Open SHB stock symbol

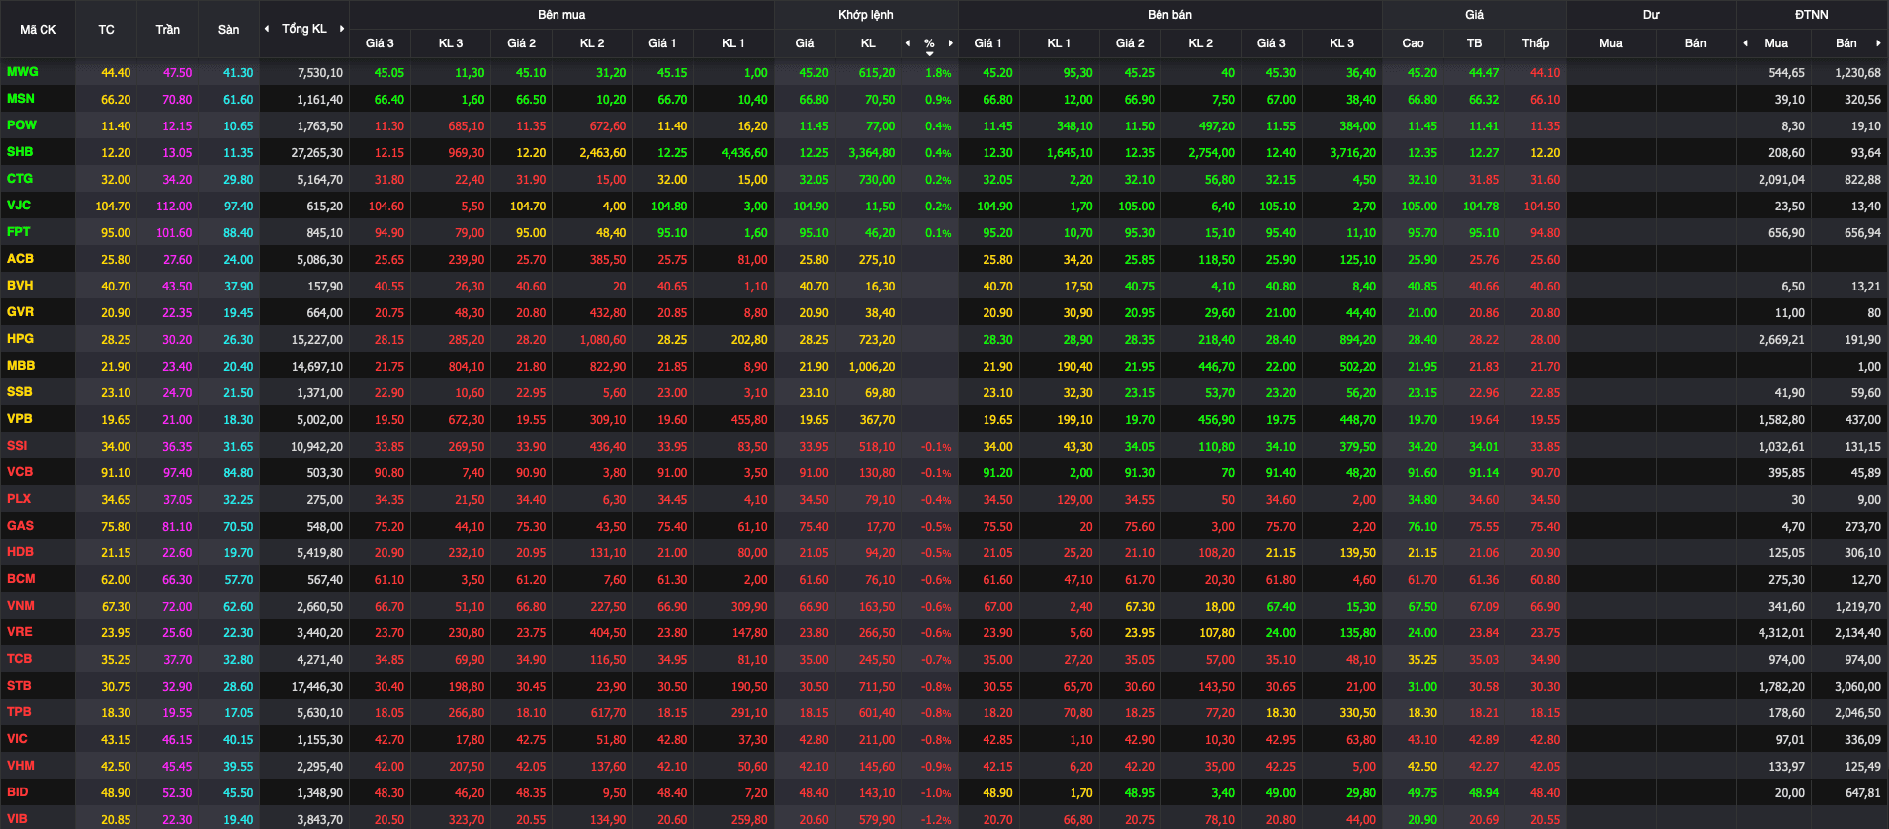[x=20, y=152]
